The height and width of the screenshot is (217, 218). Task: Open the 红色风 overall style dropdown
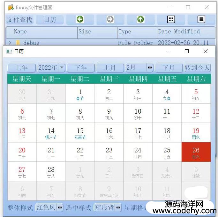point(60,208)
